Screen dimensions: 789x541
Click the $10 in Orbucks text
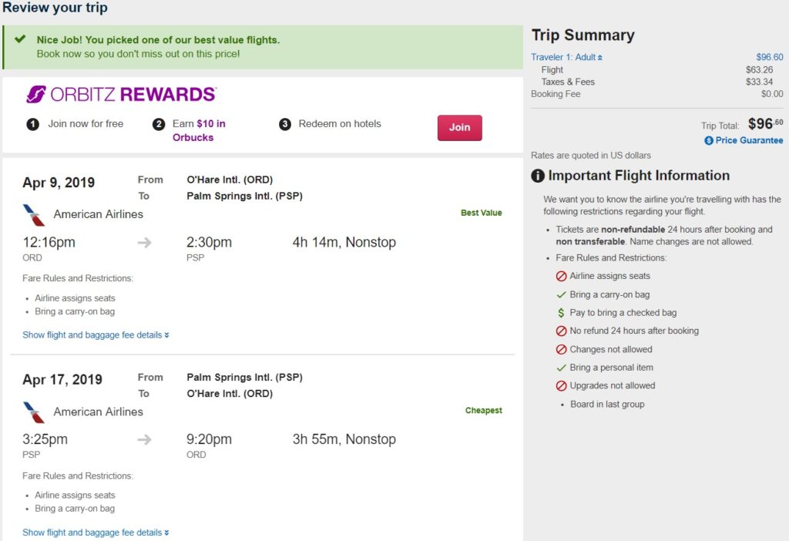199,130
